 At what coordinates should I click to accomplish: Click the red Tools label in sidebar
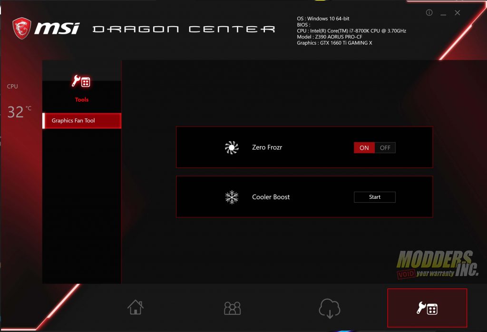click(82, 100)
